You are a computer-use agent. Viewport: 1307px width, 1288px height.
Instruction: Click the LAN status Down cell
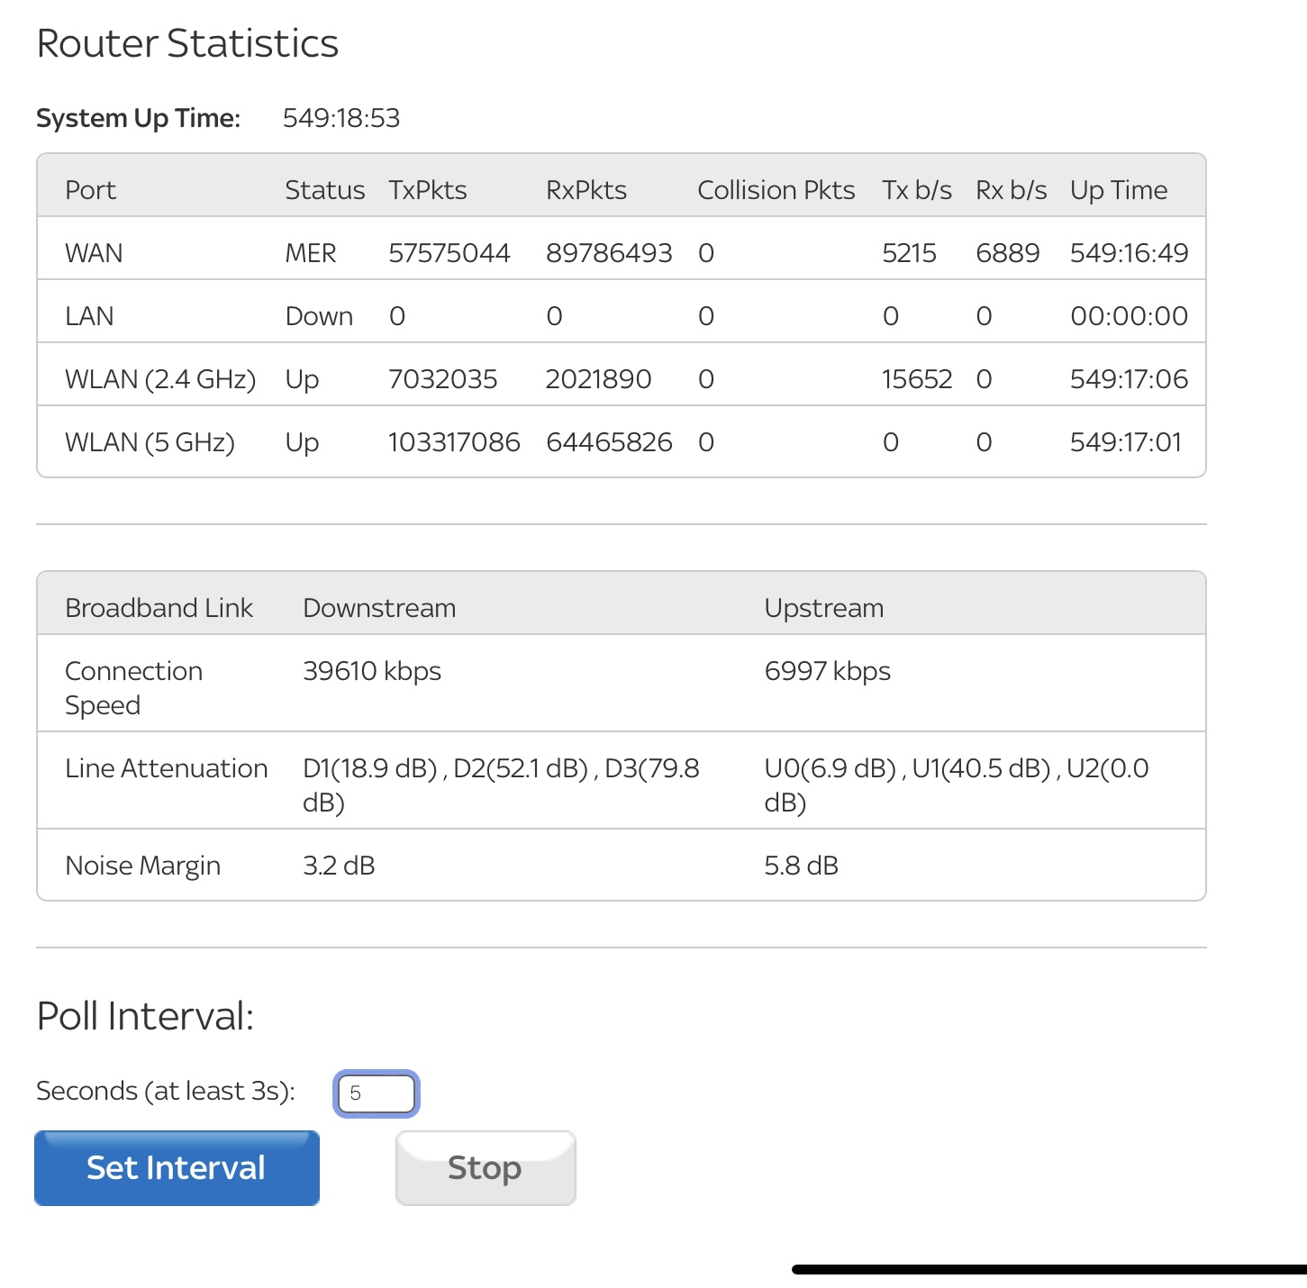pyautogui.click(x=319, y=316)
